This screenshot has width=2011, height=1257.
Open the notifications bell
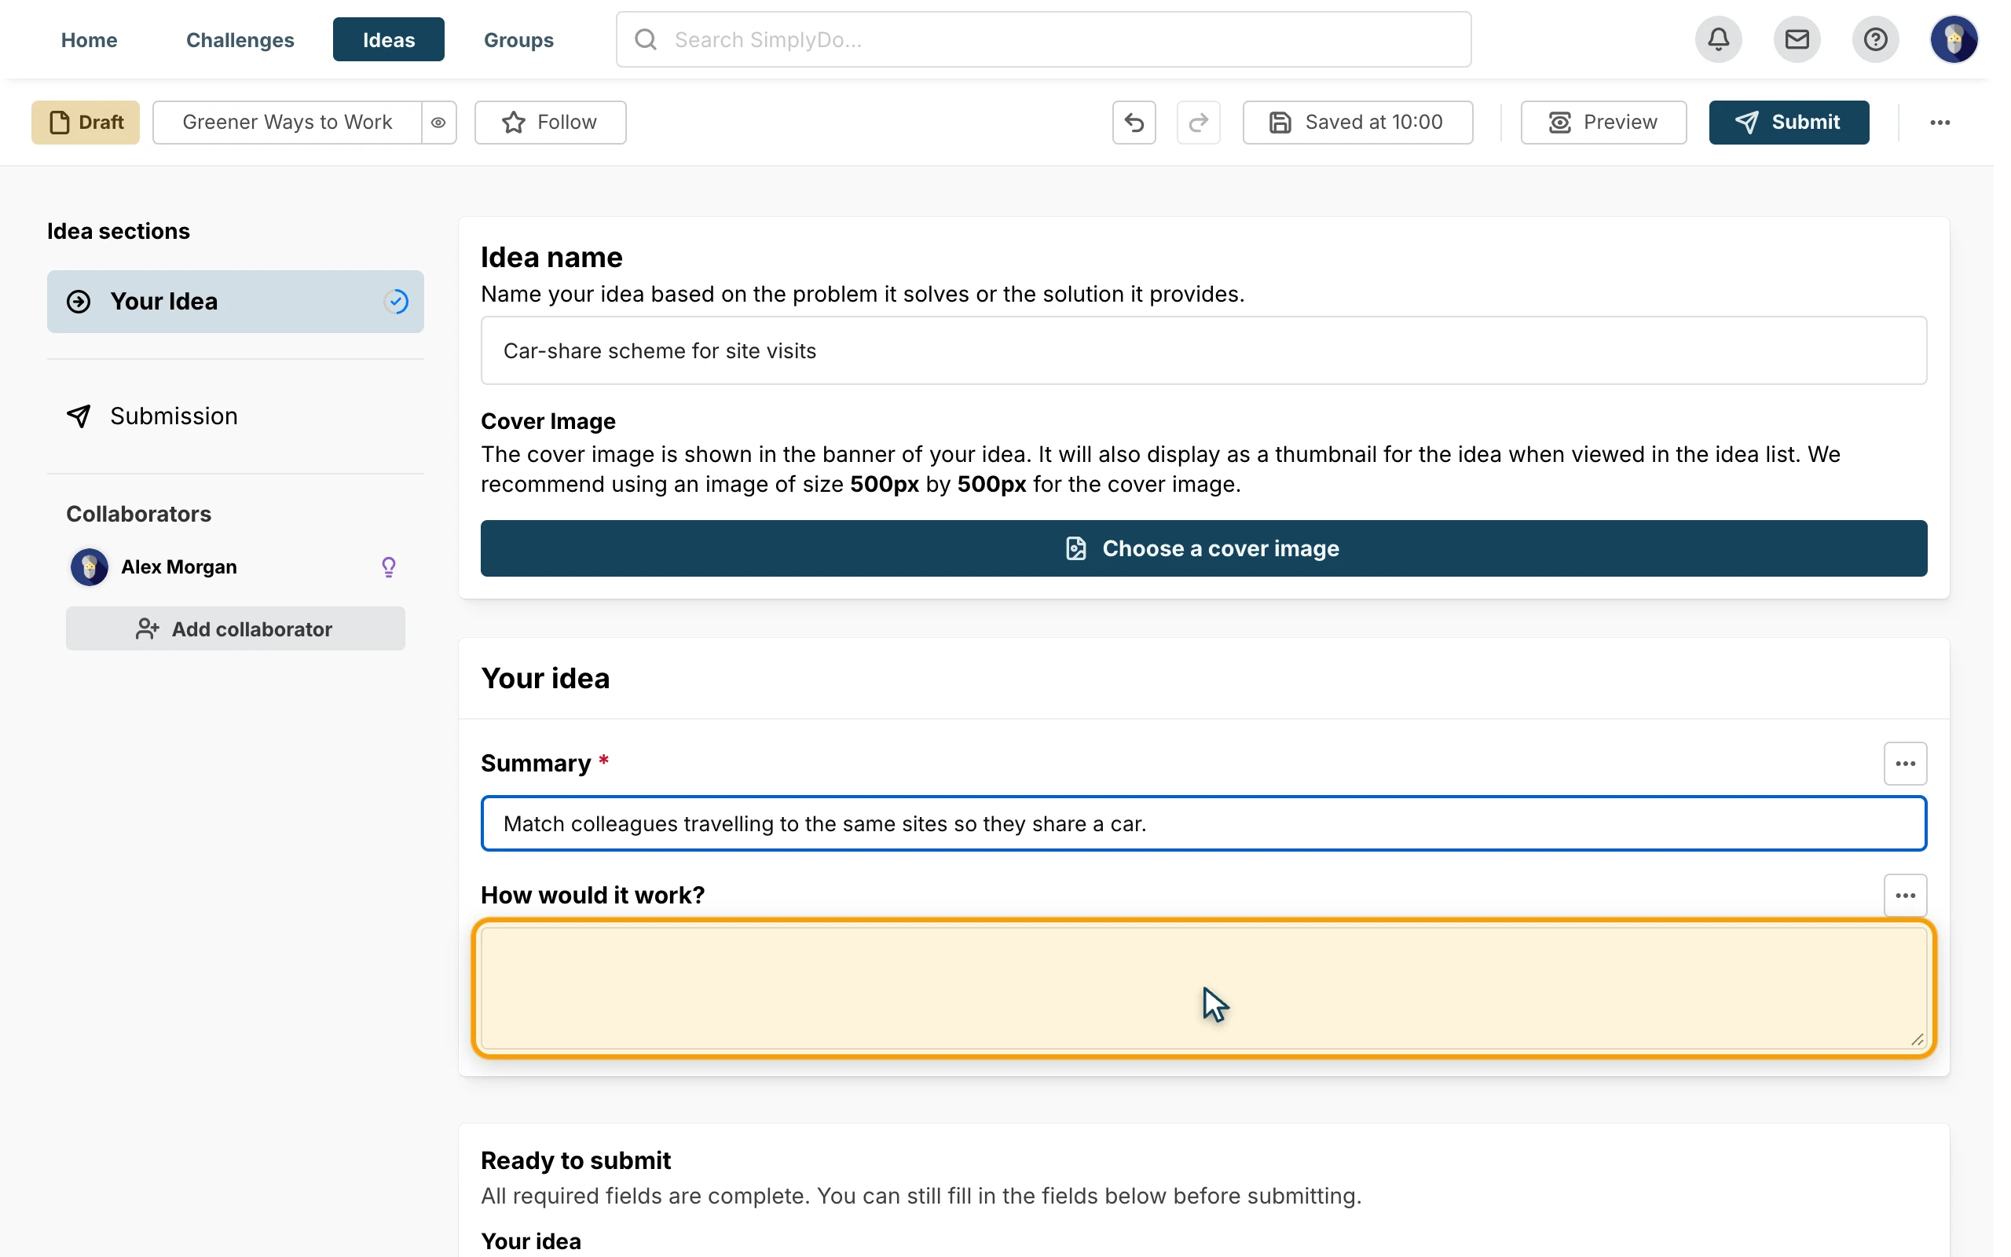click(x=1718, y=39)
